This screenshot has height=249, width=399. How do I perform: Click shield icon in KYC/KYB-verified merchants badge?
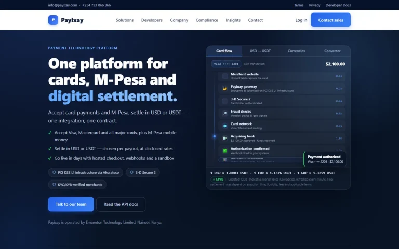point(54,185)
